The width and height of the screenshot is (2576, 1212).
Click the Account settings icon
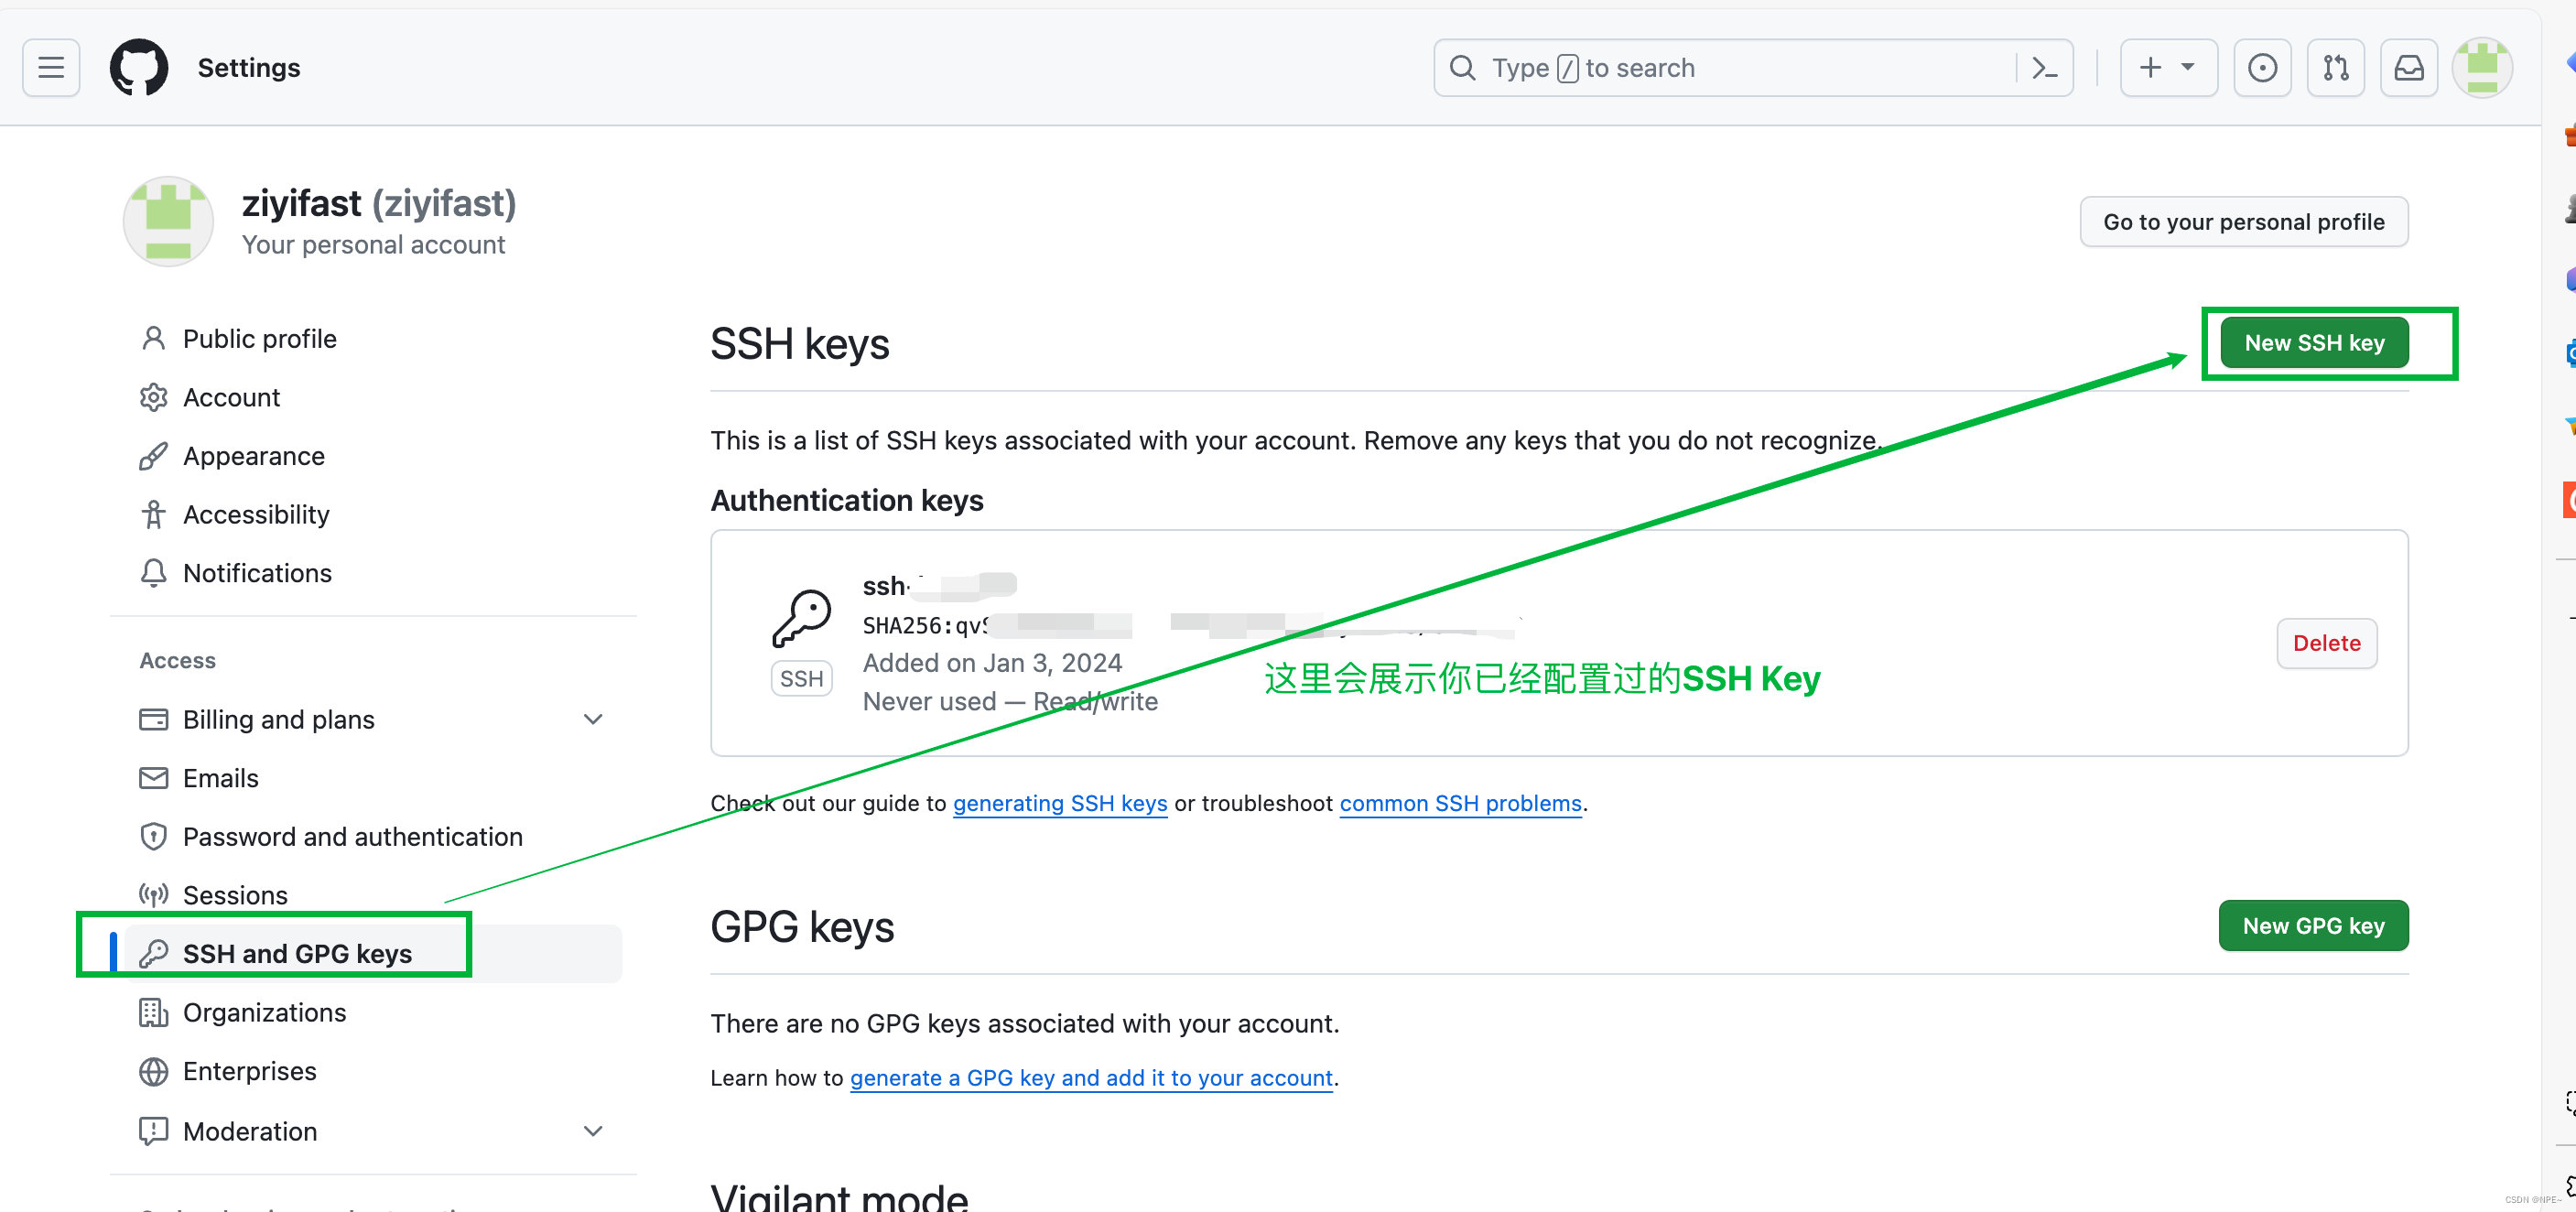151,395
